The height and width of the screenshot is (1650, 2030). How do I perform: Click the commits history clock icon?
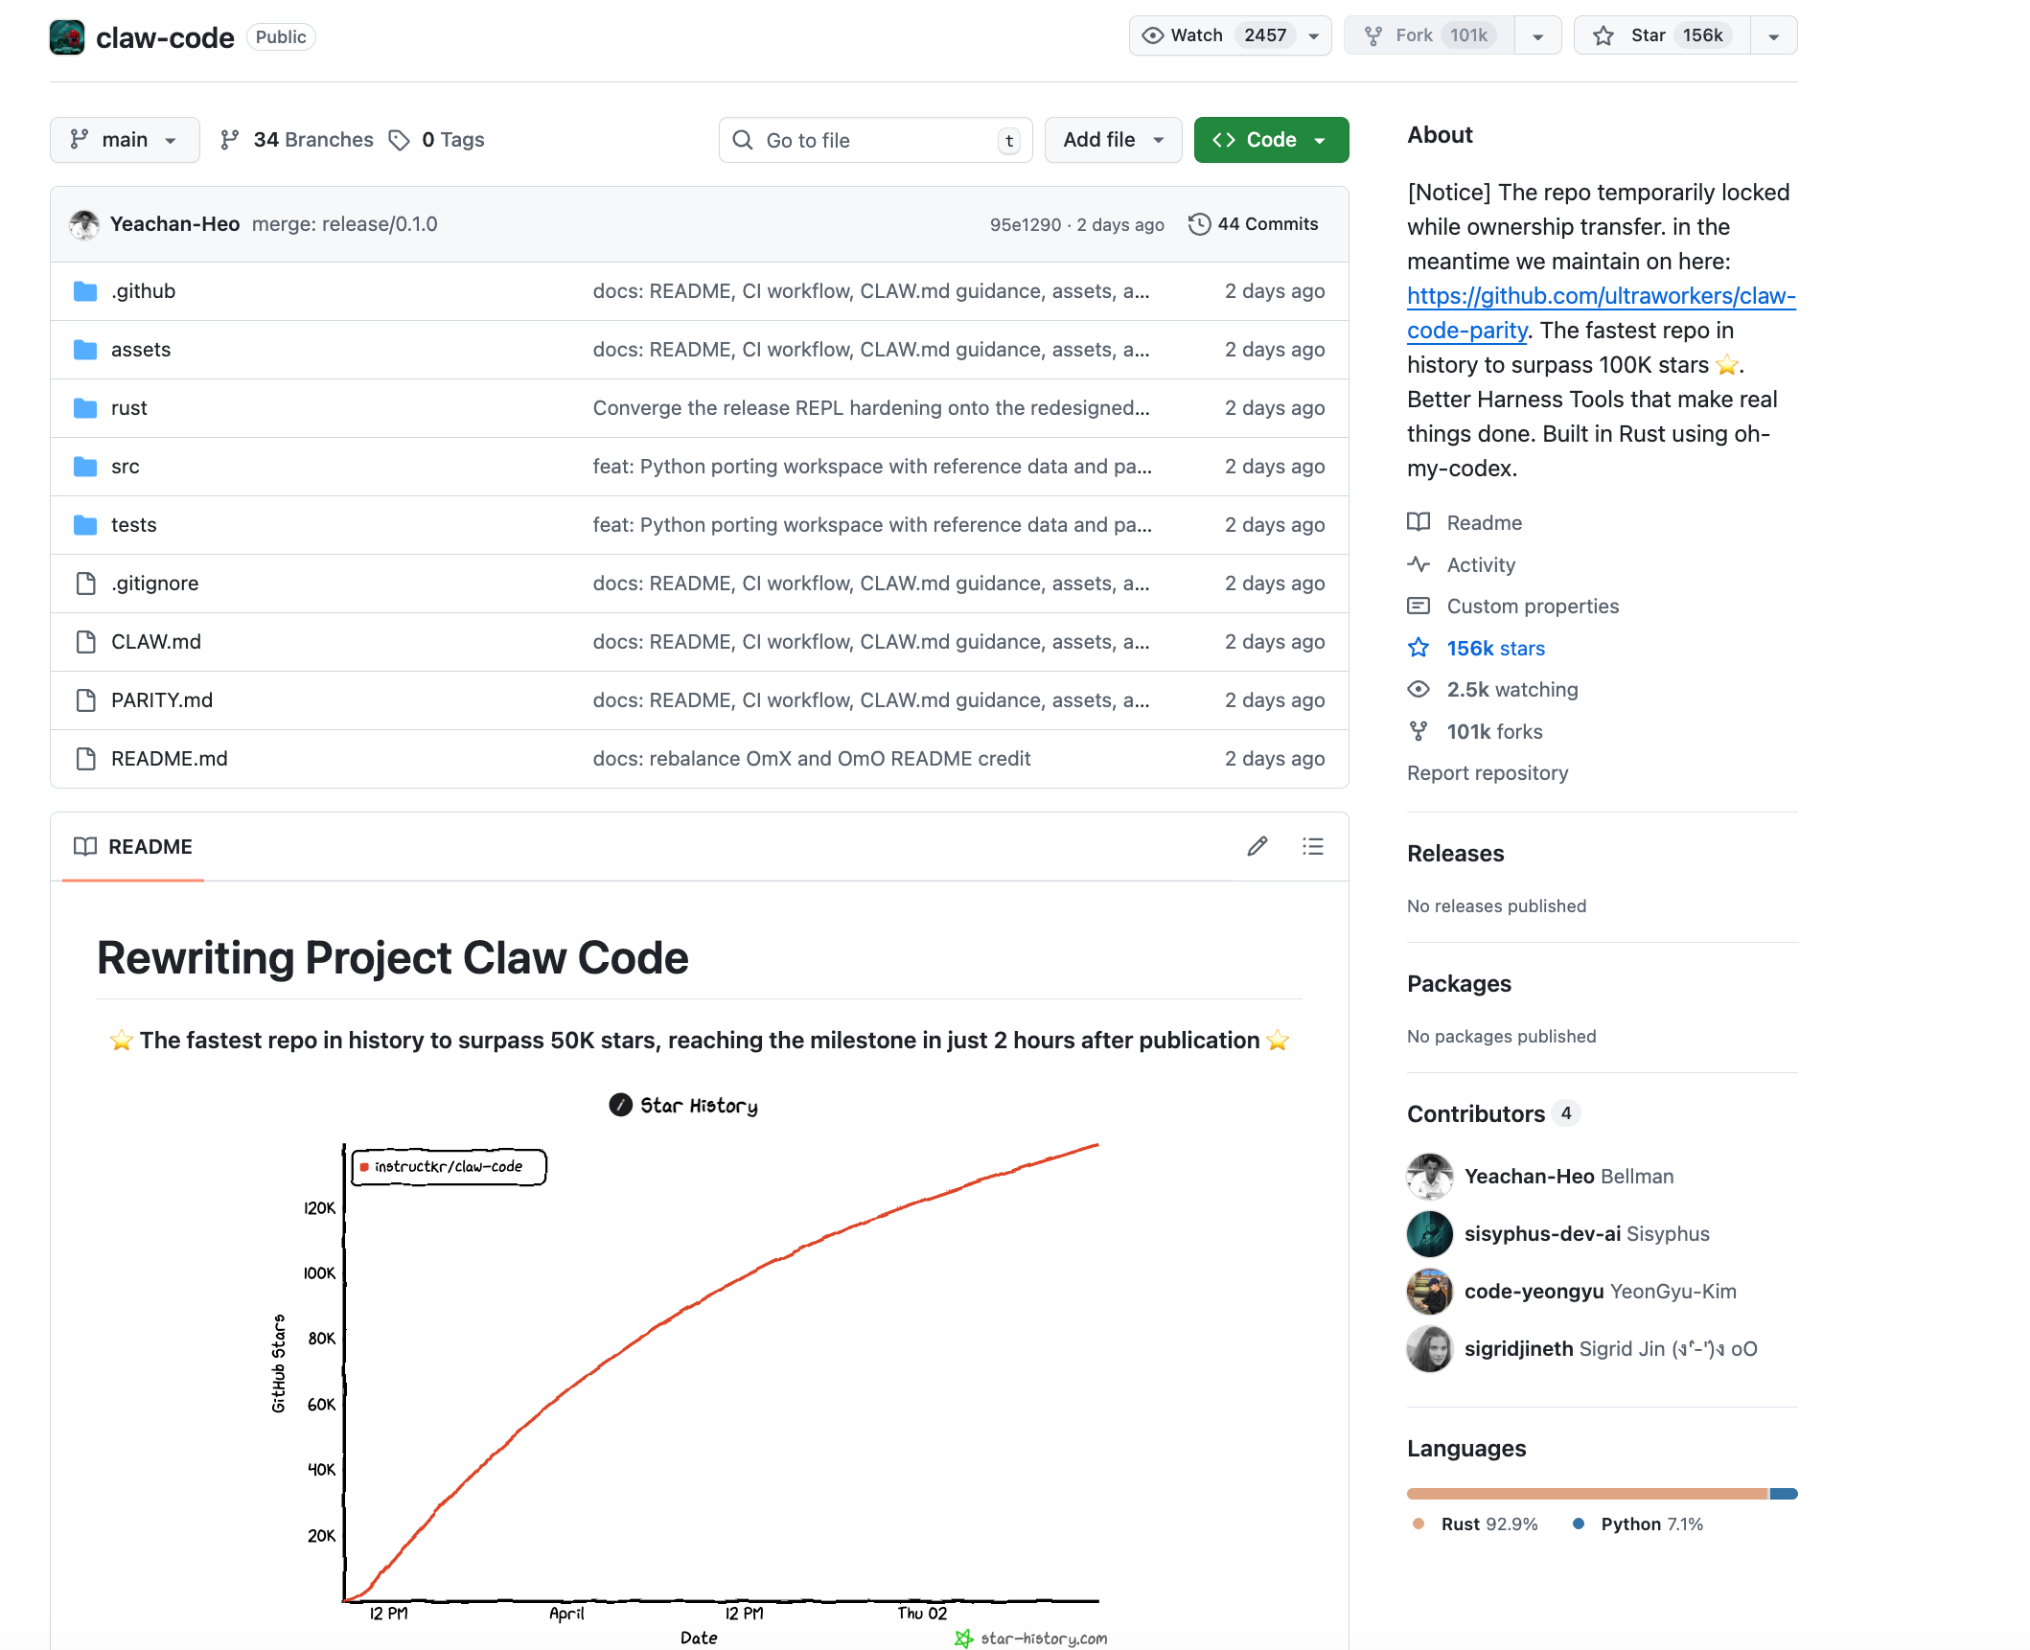coord(1198,224)
